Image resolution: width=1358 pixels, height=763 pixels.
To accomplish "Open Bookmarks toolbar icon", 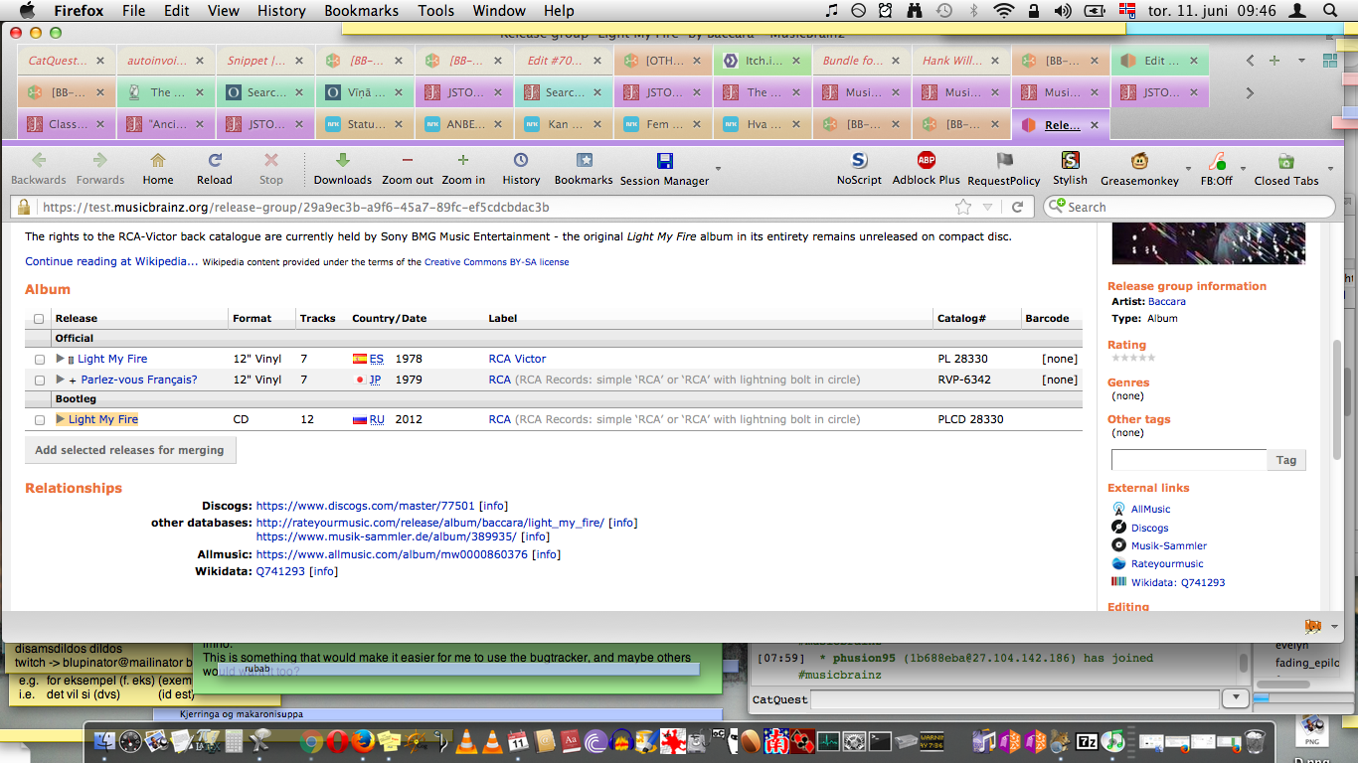I will coord(584,160).
